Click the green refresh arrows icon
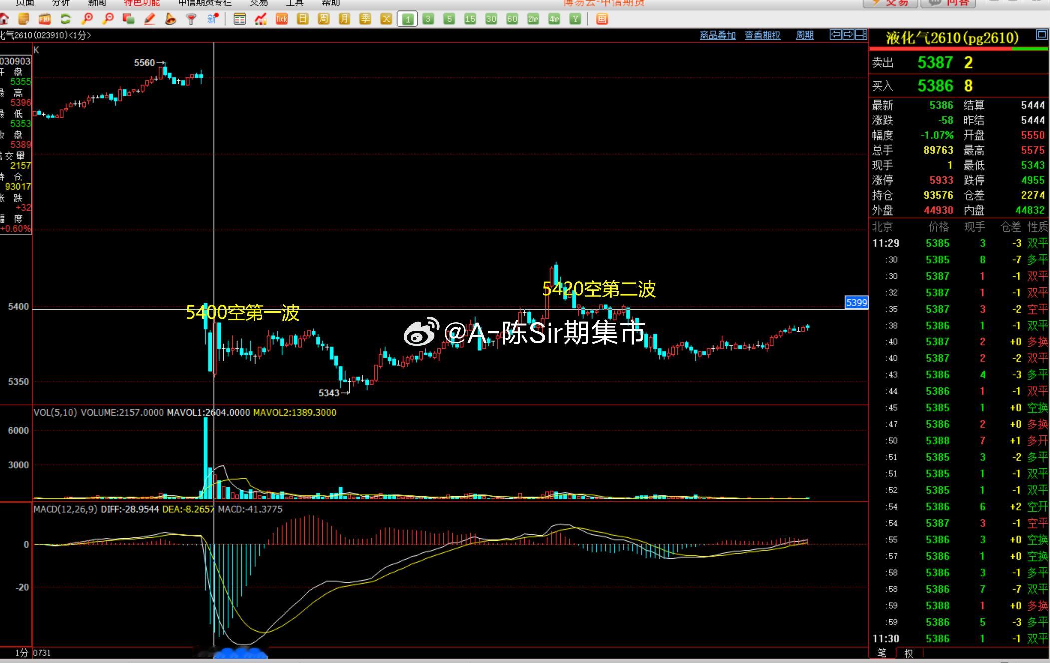 (x=66, y=19)
